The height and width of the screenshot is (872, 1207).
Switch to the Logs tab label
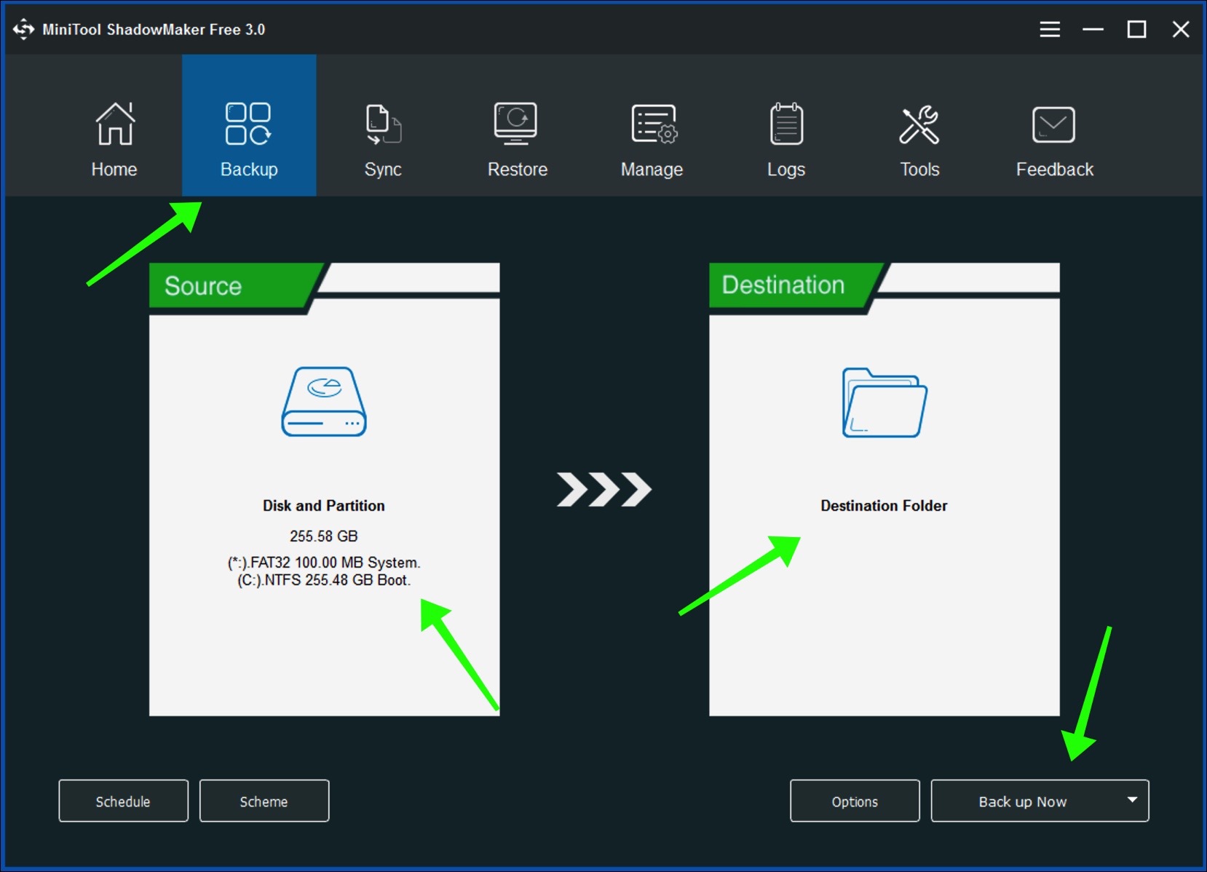pyautogui.click(x=786, y=170)
